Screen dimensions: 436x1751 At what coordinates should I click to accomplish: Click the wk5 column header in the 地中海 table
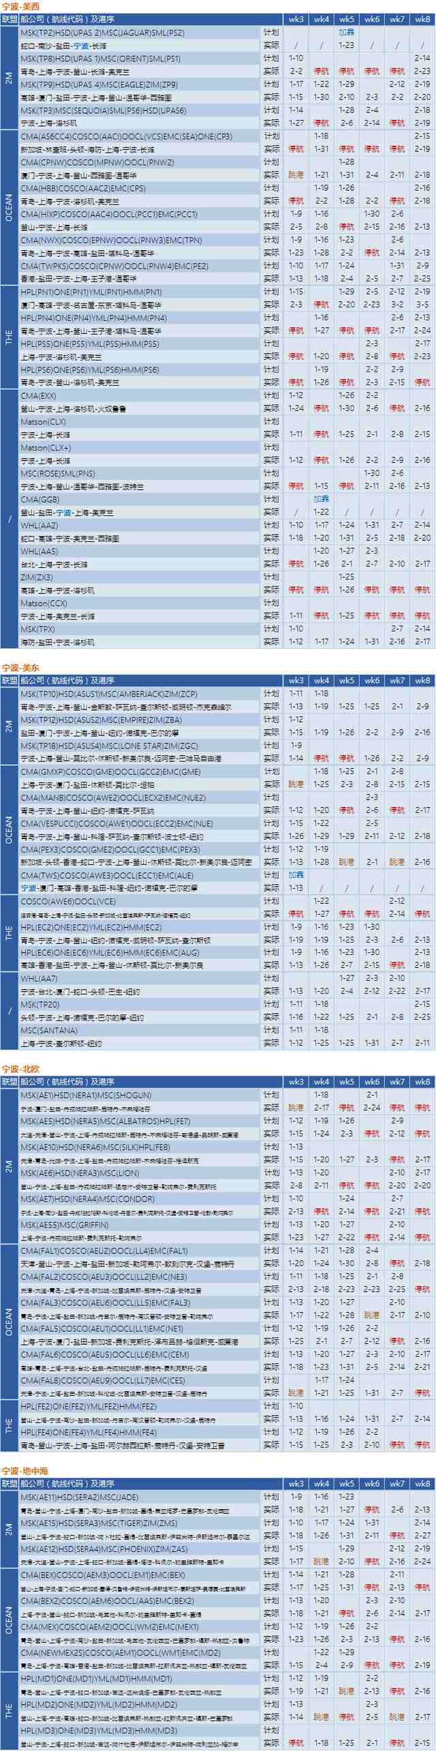pos(346,1484)
